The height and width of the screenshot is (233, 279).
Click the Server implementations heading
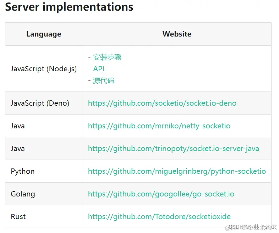69,7
